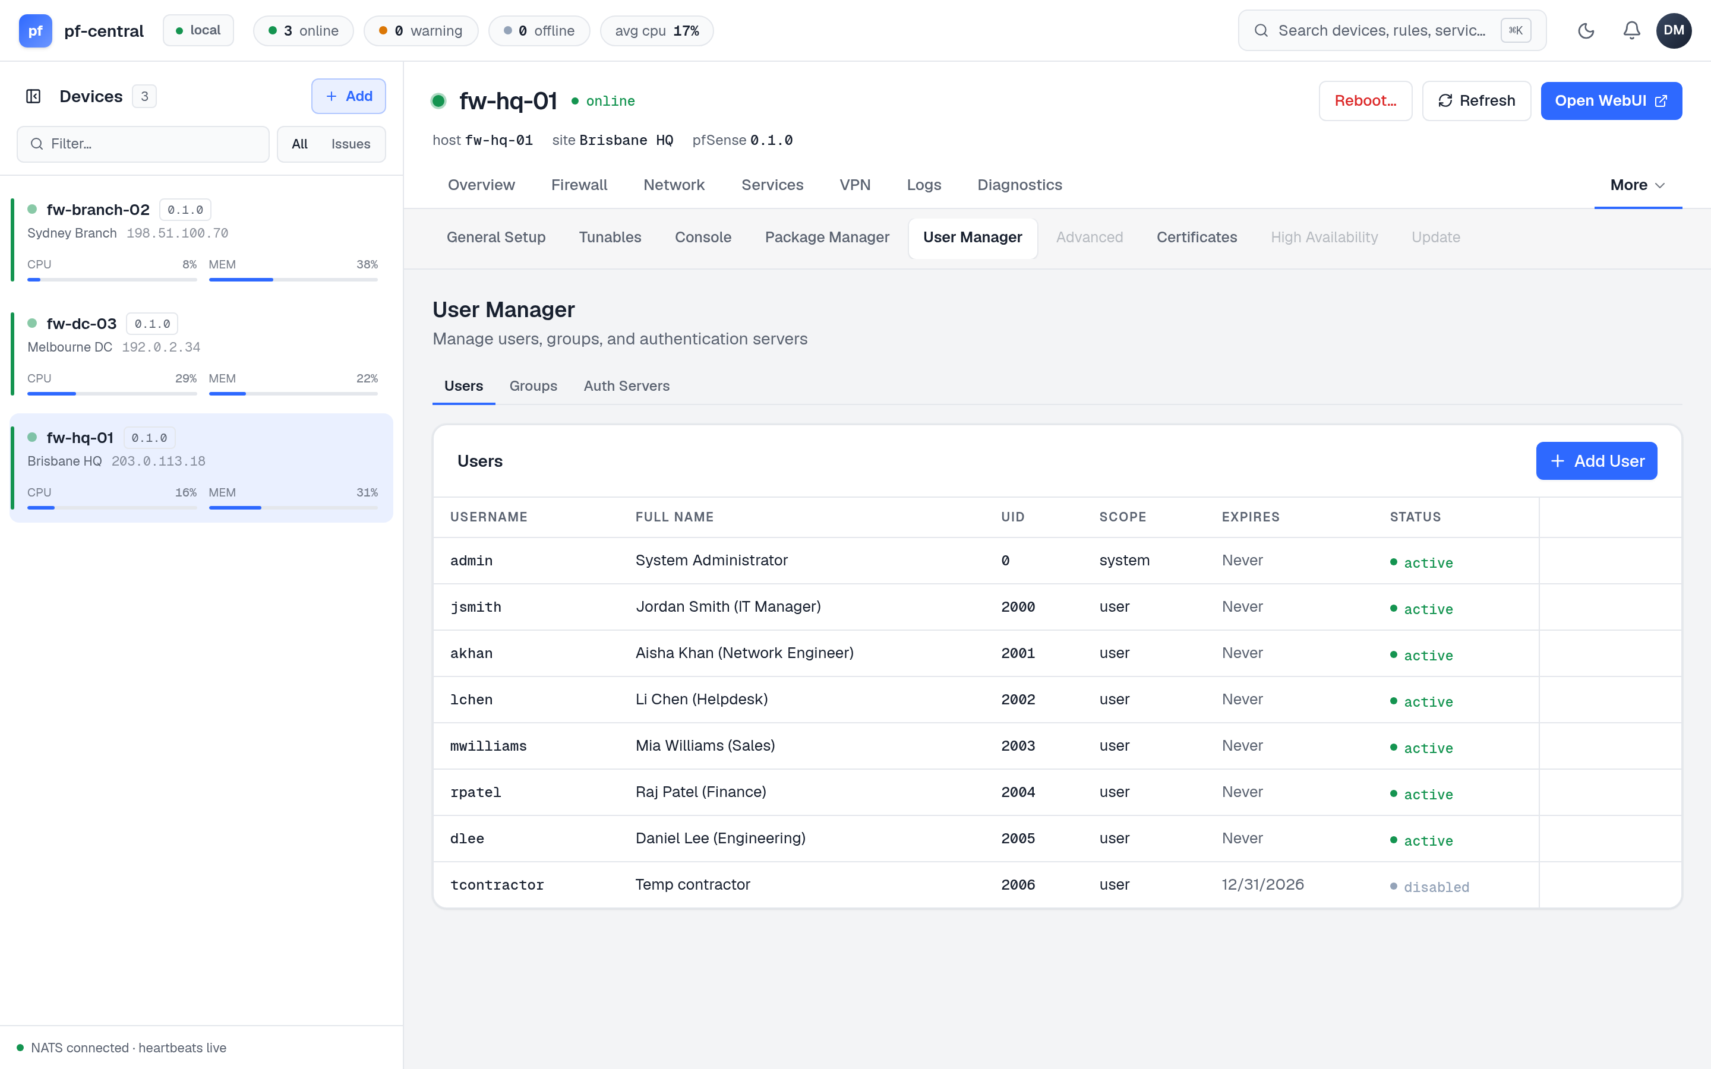Show only Issues devices filter
The width and height of the screenshot is (1711, 1069).
(351, 144)
